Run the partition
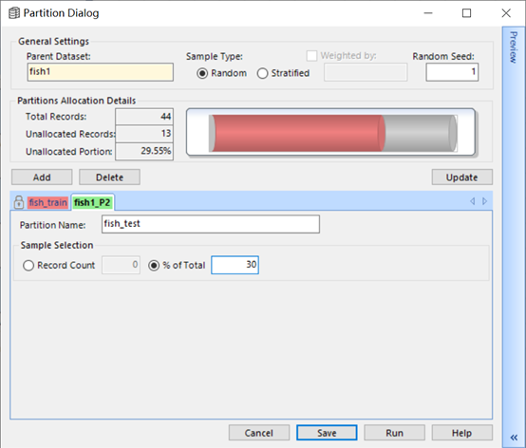Screen dimensions: 526x448 point(395,433)
